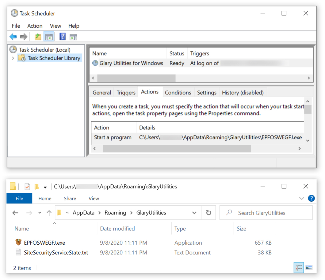Go up one folder level in Explorer
This screenshot has width=325, height=280.
click(49, 213)
